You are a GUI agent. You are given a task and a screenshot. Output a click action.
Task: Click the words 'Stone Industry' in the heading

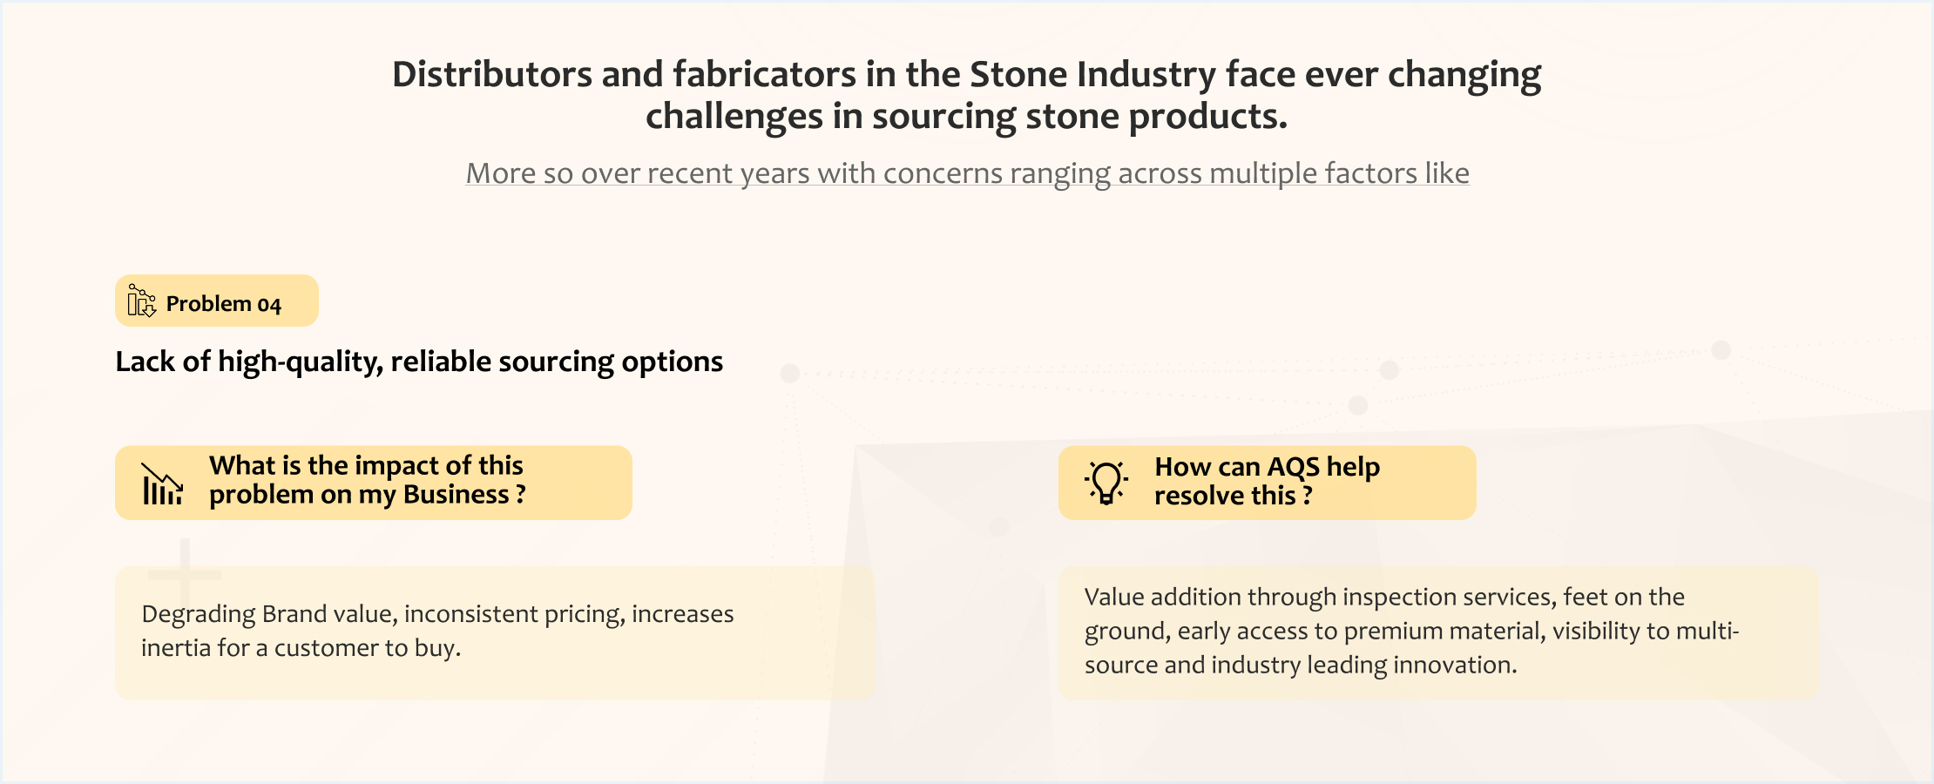[x=1092, y=74]
